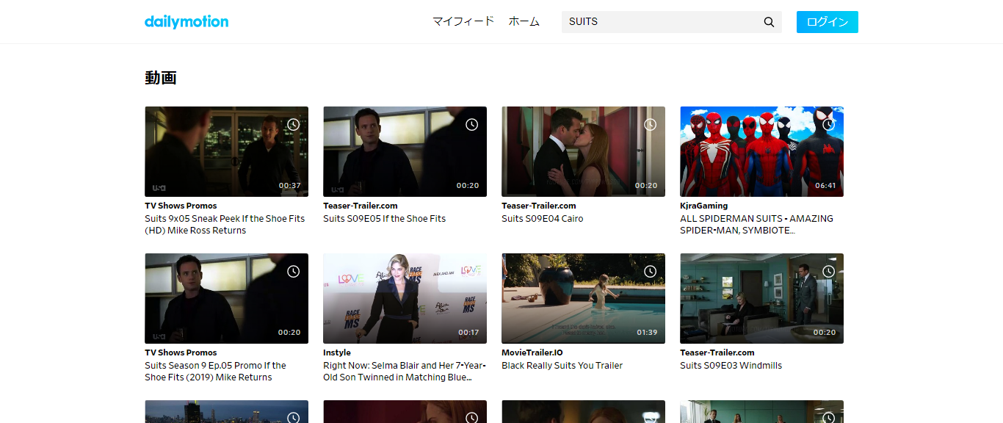
Task: Open the Suits 9x05 Sneak Peek title link
Action: click(225, 225)
